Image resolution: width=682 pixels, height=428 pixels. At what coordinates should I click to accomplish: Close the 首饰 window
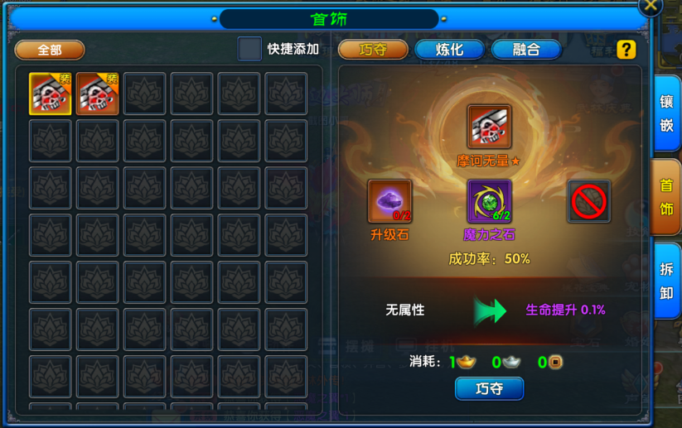click(x=651, y=6)
